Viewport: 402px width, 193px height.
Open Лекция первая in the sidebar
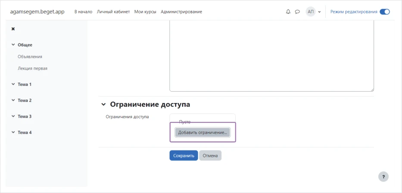click(x=33, y=68)
